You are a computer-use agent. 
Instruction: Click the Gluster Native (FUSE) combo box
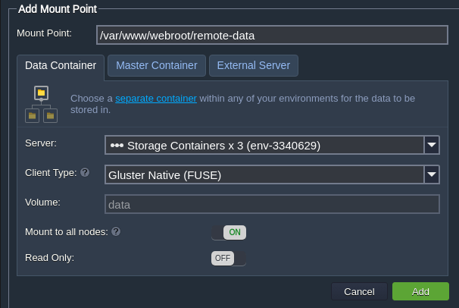(264, 174)
